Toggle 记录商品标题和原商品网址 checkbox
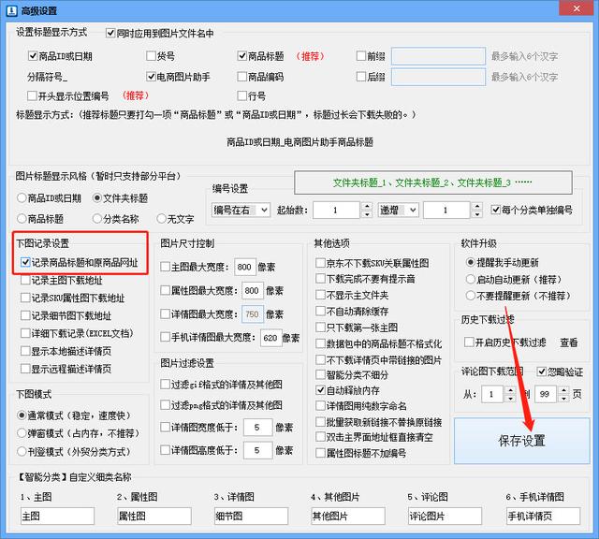The height and width of the screenshot is (539, 599). (x=25, y=263)
